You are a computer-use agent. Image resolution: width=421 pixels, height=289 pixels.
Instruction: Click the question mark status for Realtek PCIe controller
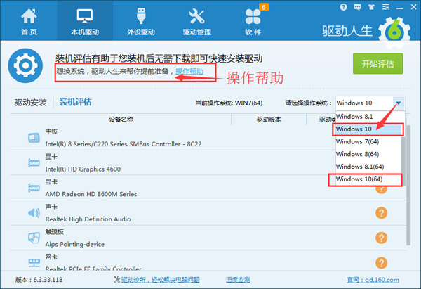[381, 263]
